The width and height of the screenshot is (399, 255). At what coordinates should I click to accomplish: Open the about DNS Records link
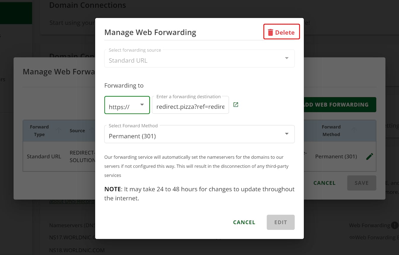point(71,202)
